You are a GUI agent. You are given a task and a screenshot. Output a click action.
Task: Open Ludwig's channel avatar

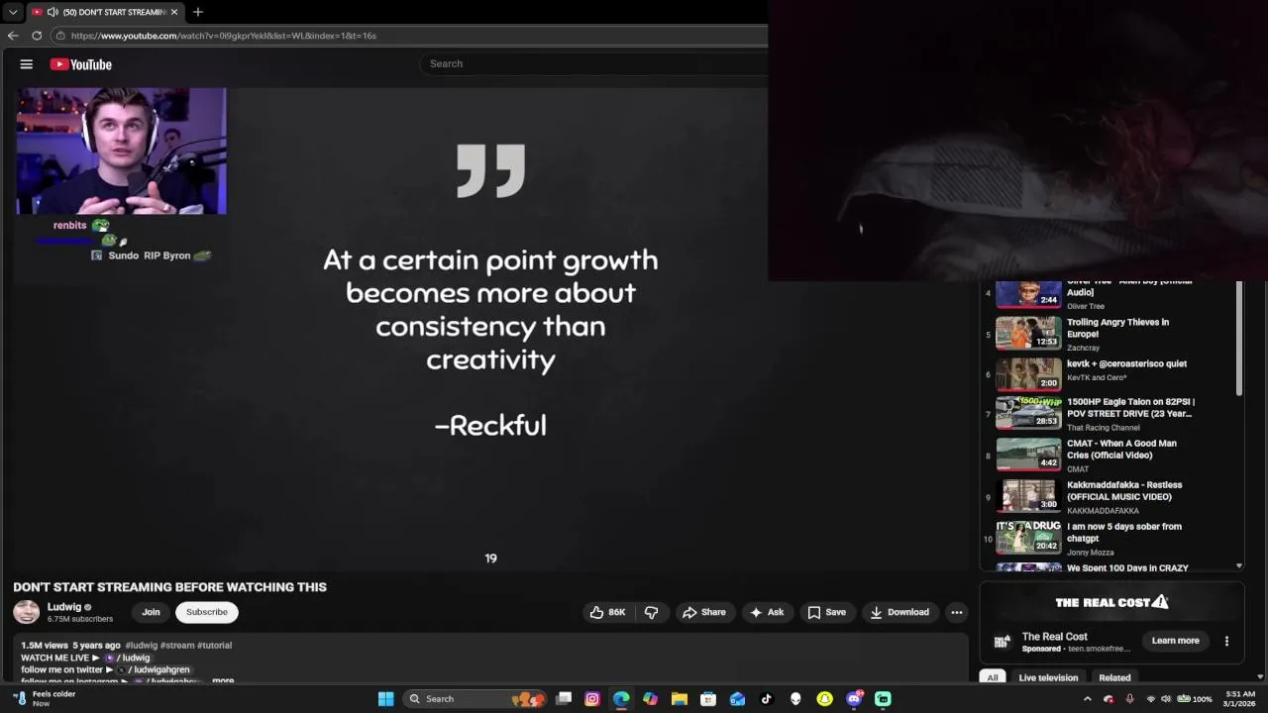[27, 612]
